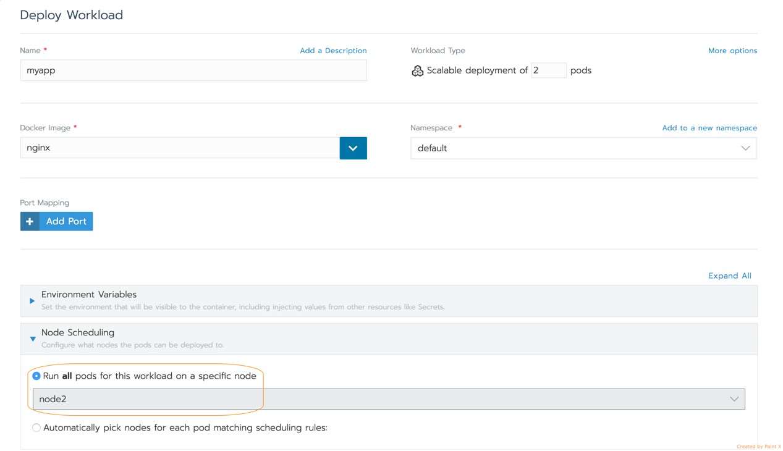Open the Namespace dropdown chevron
This screenshot has height=451, width=783.
[745, 148]
